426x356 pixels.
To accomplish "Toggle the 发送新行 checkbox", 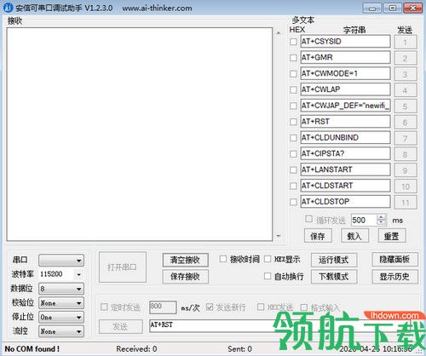I will coord(210,307).
